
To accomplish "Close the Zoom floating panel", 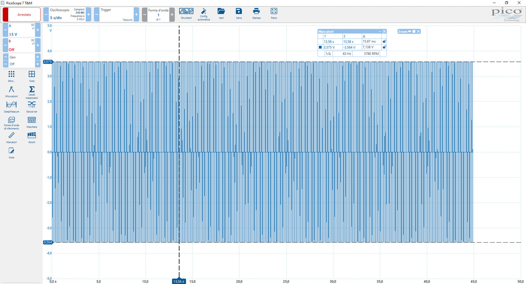I will [418, 32].
